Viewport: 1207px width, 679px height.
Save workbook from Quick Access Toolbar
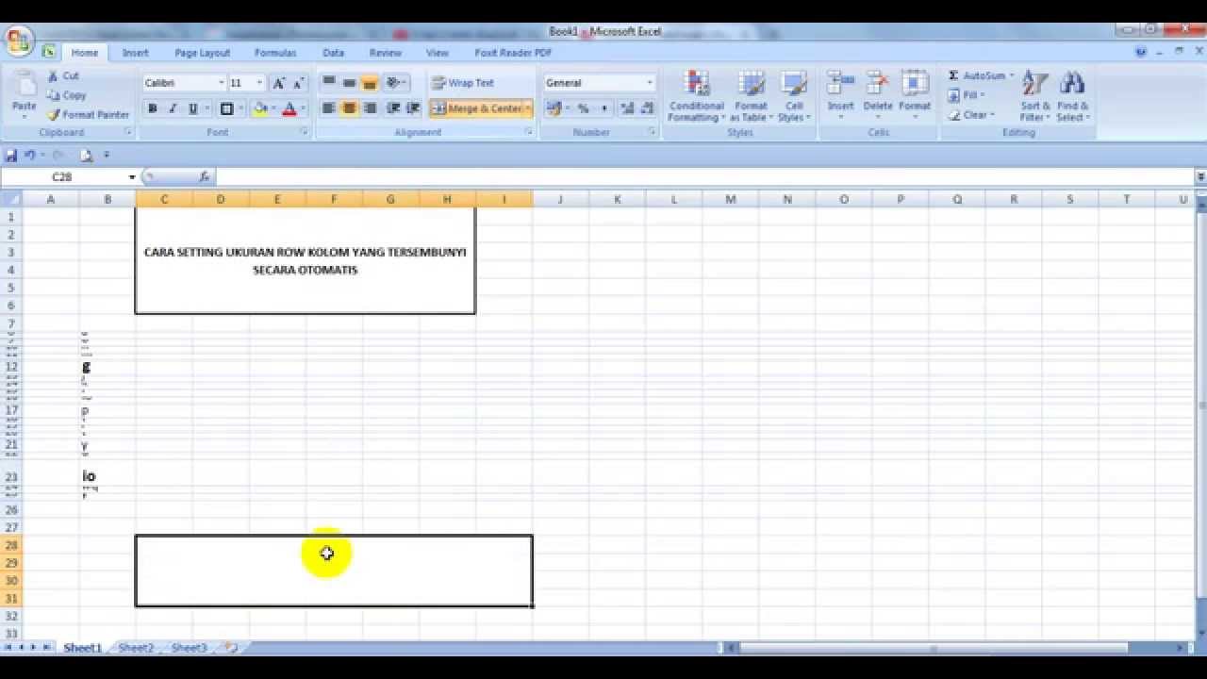click(x=11, y=155)
